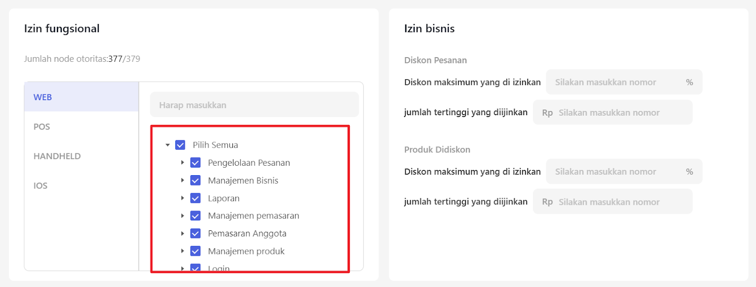Click the permission search field
Image resolution: width=756 pixels, height=287 pixels.
[254, 105]
